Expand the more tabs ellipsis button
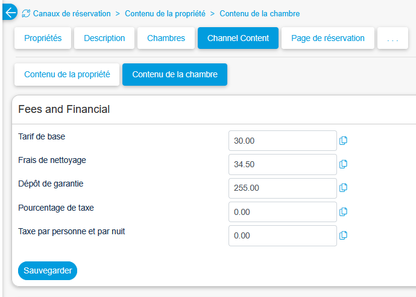416x297 pixels. tap(393, 38)
